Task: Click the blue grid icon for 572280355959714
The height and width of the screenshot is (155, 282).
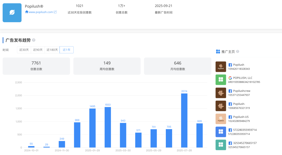Action: click(x=221, y=132)
